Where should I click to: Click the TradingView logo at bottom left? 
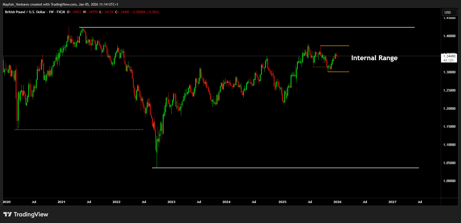(x=26, y=214)
